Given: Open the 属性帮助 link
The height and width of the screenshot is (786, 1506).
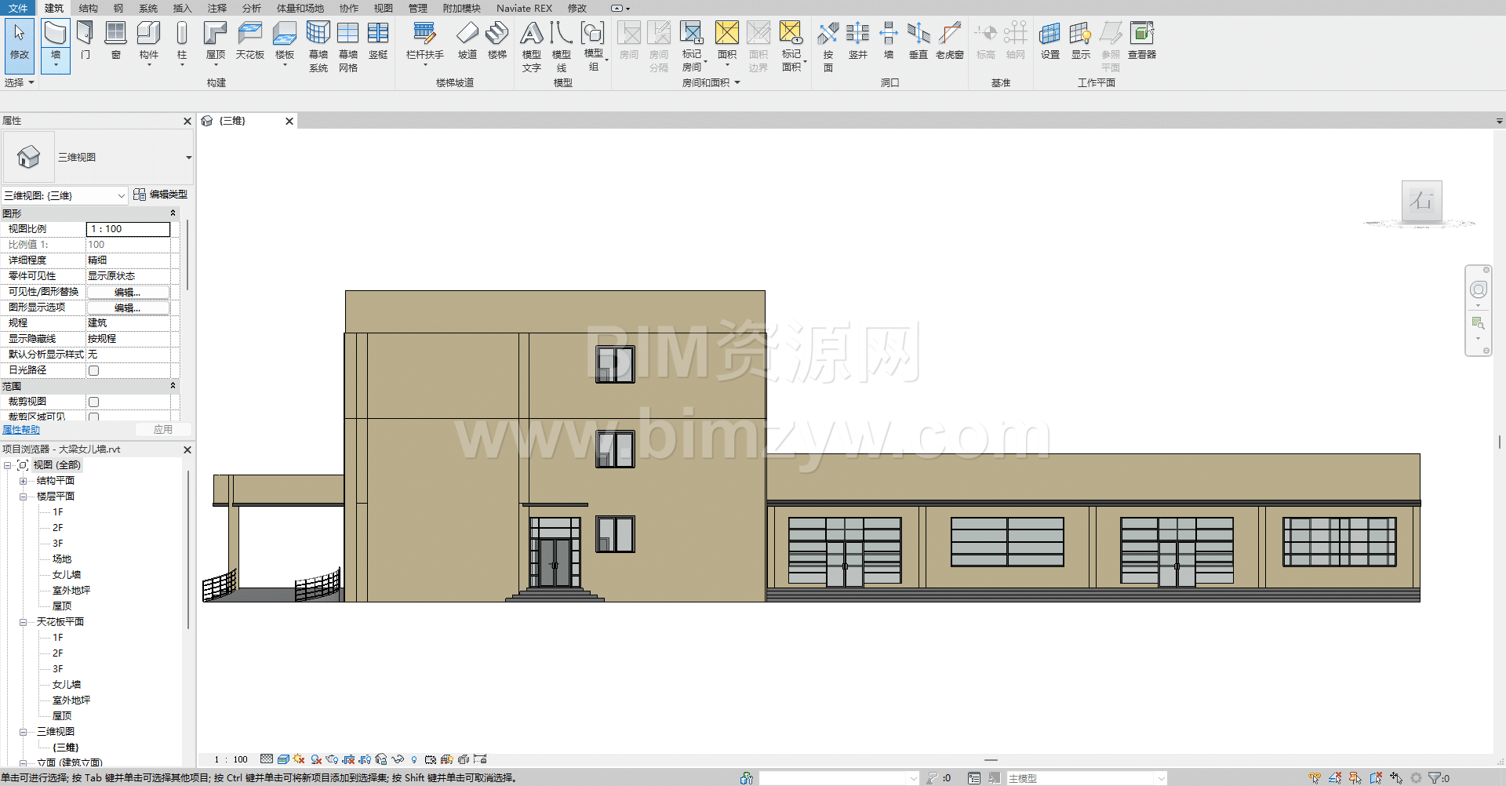Looking at the screenshot, I should [x=21, y=430].
